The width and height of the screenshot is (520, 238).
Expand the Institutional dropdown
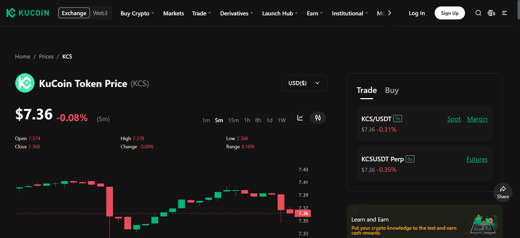350,13
